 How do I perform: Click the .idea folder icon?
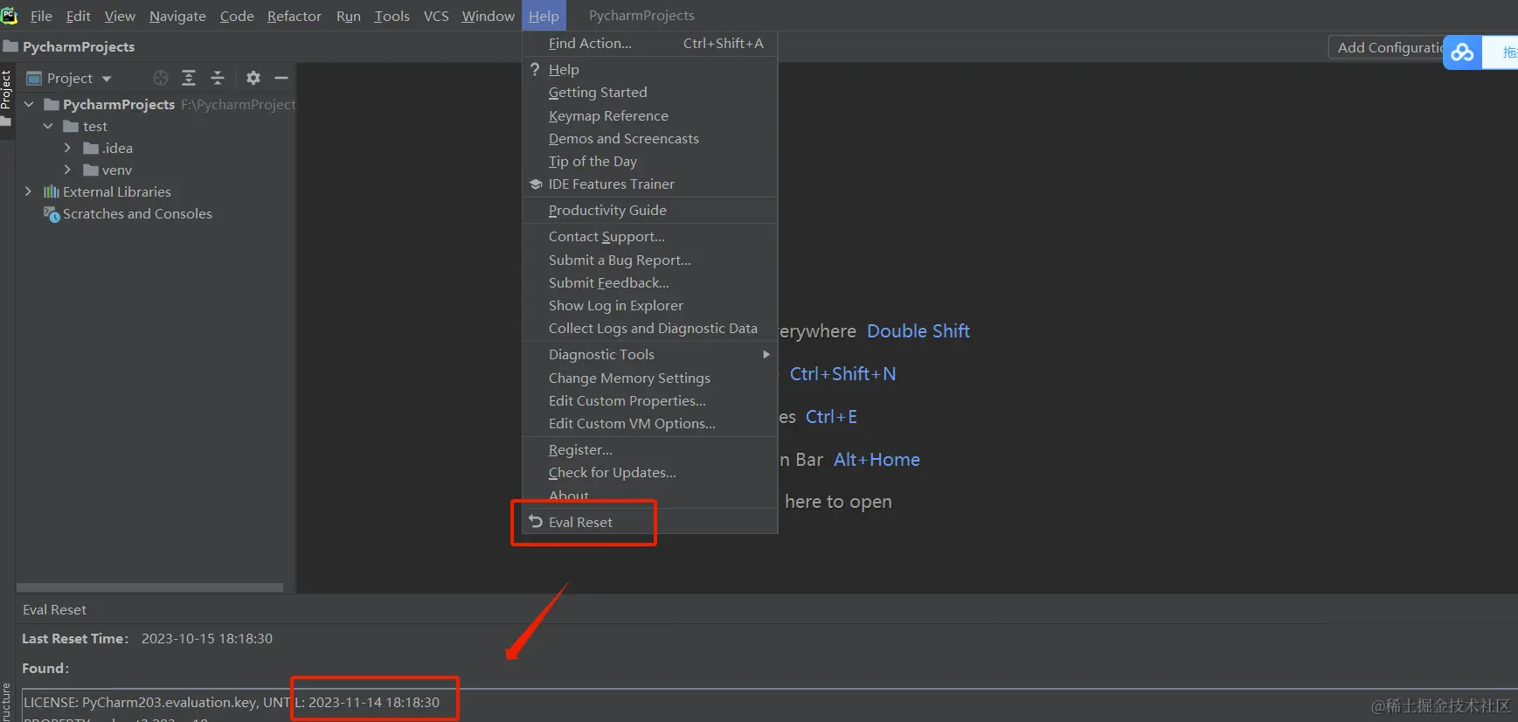click(91, 148)
